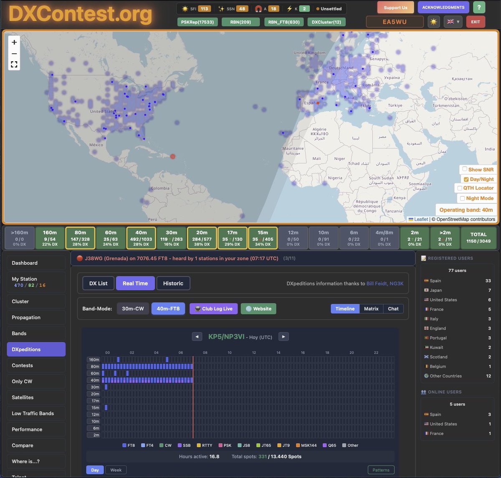Click the DXCluster(12) source button
Image resolution: width=501 pixels, height=478 pixels.
[326, 22]
